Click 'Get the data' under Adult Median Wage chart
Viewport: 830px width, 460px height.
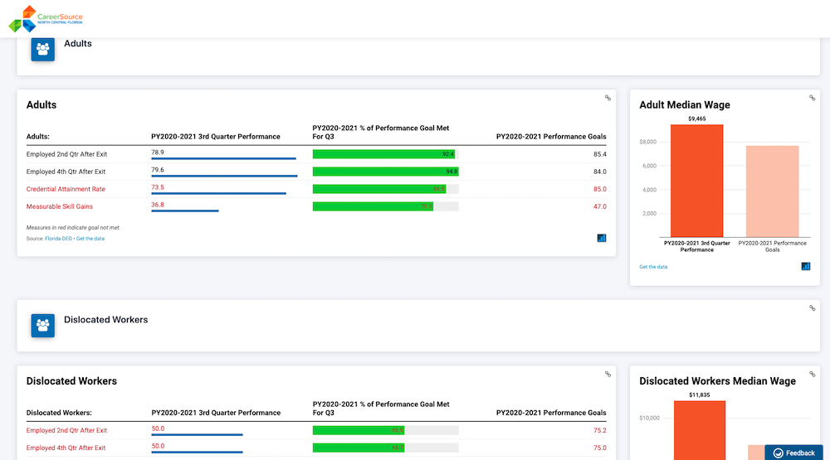click(653, 267)
